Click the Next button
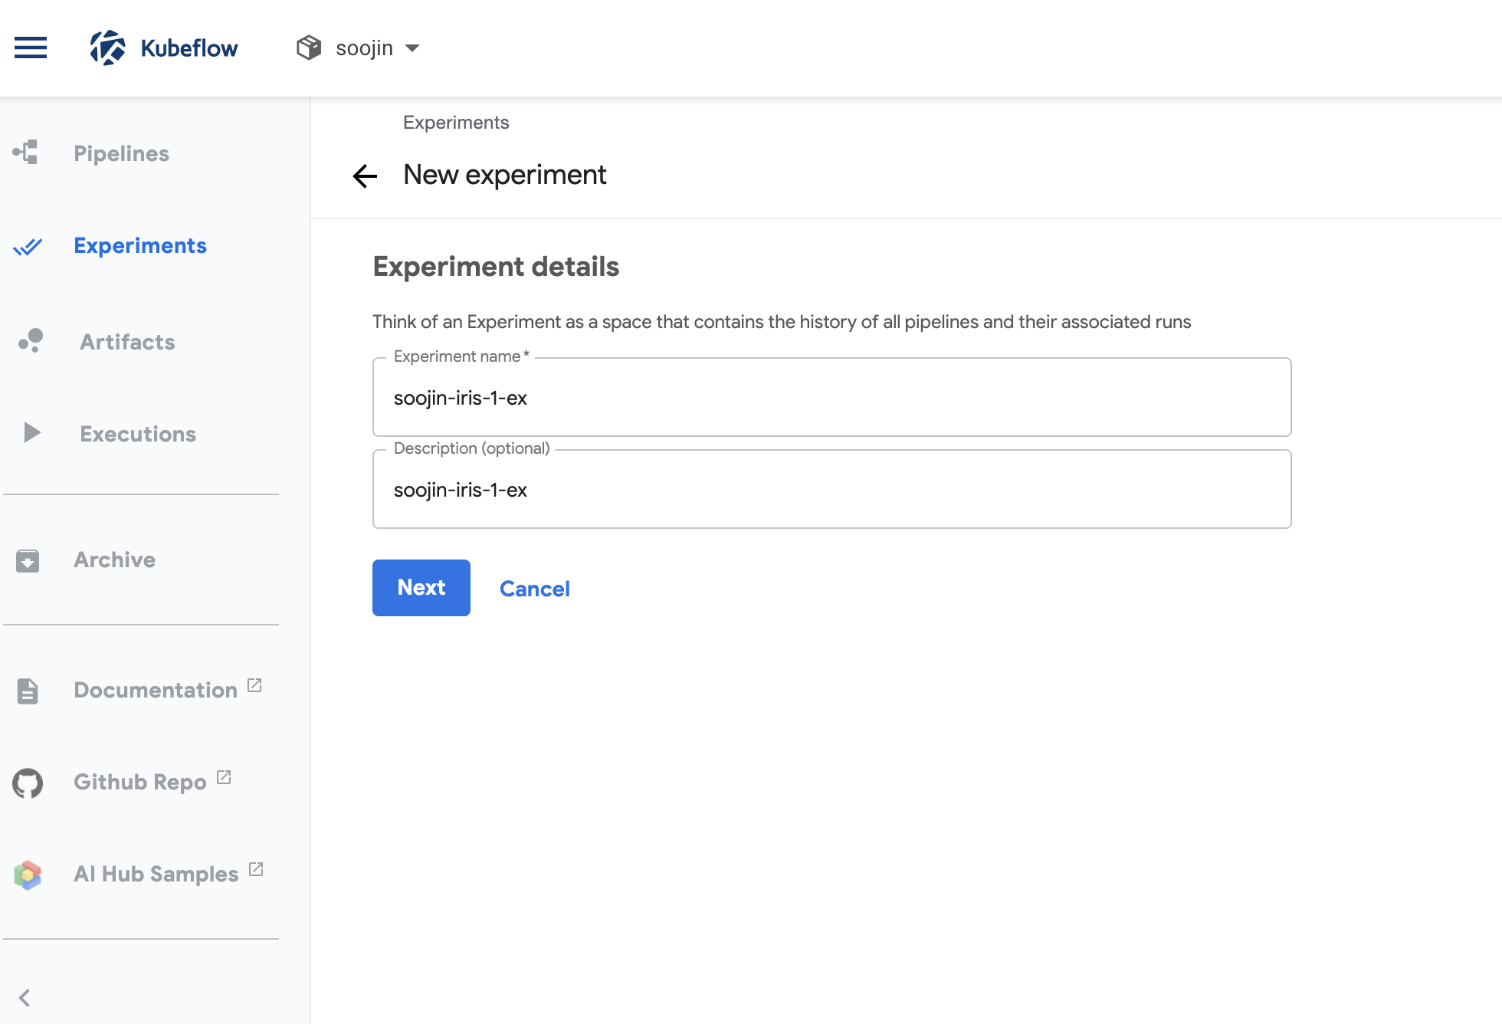This screenshot has width=1502, height=1024. (421, 588)
